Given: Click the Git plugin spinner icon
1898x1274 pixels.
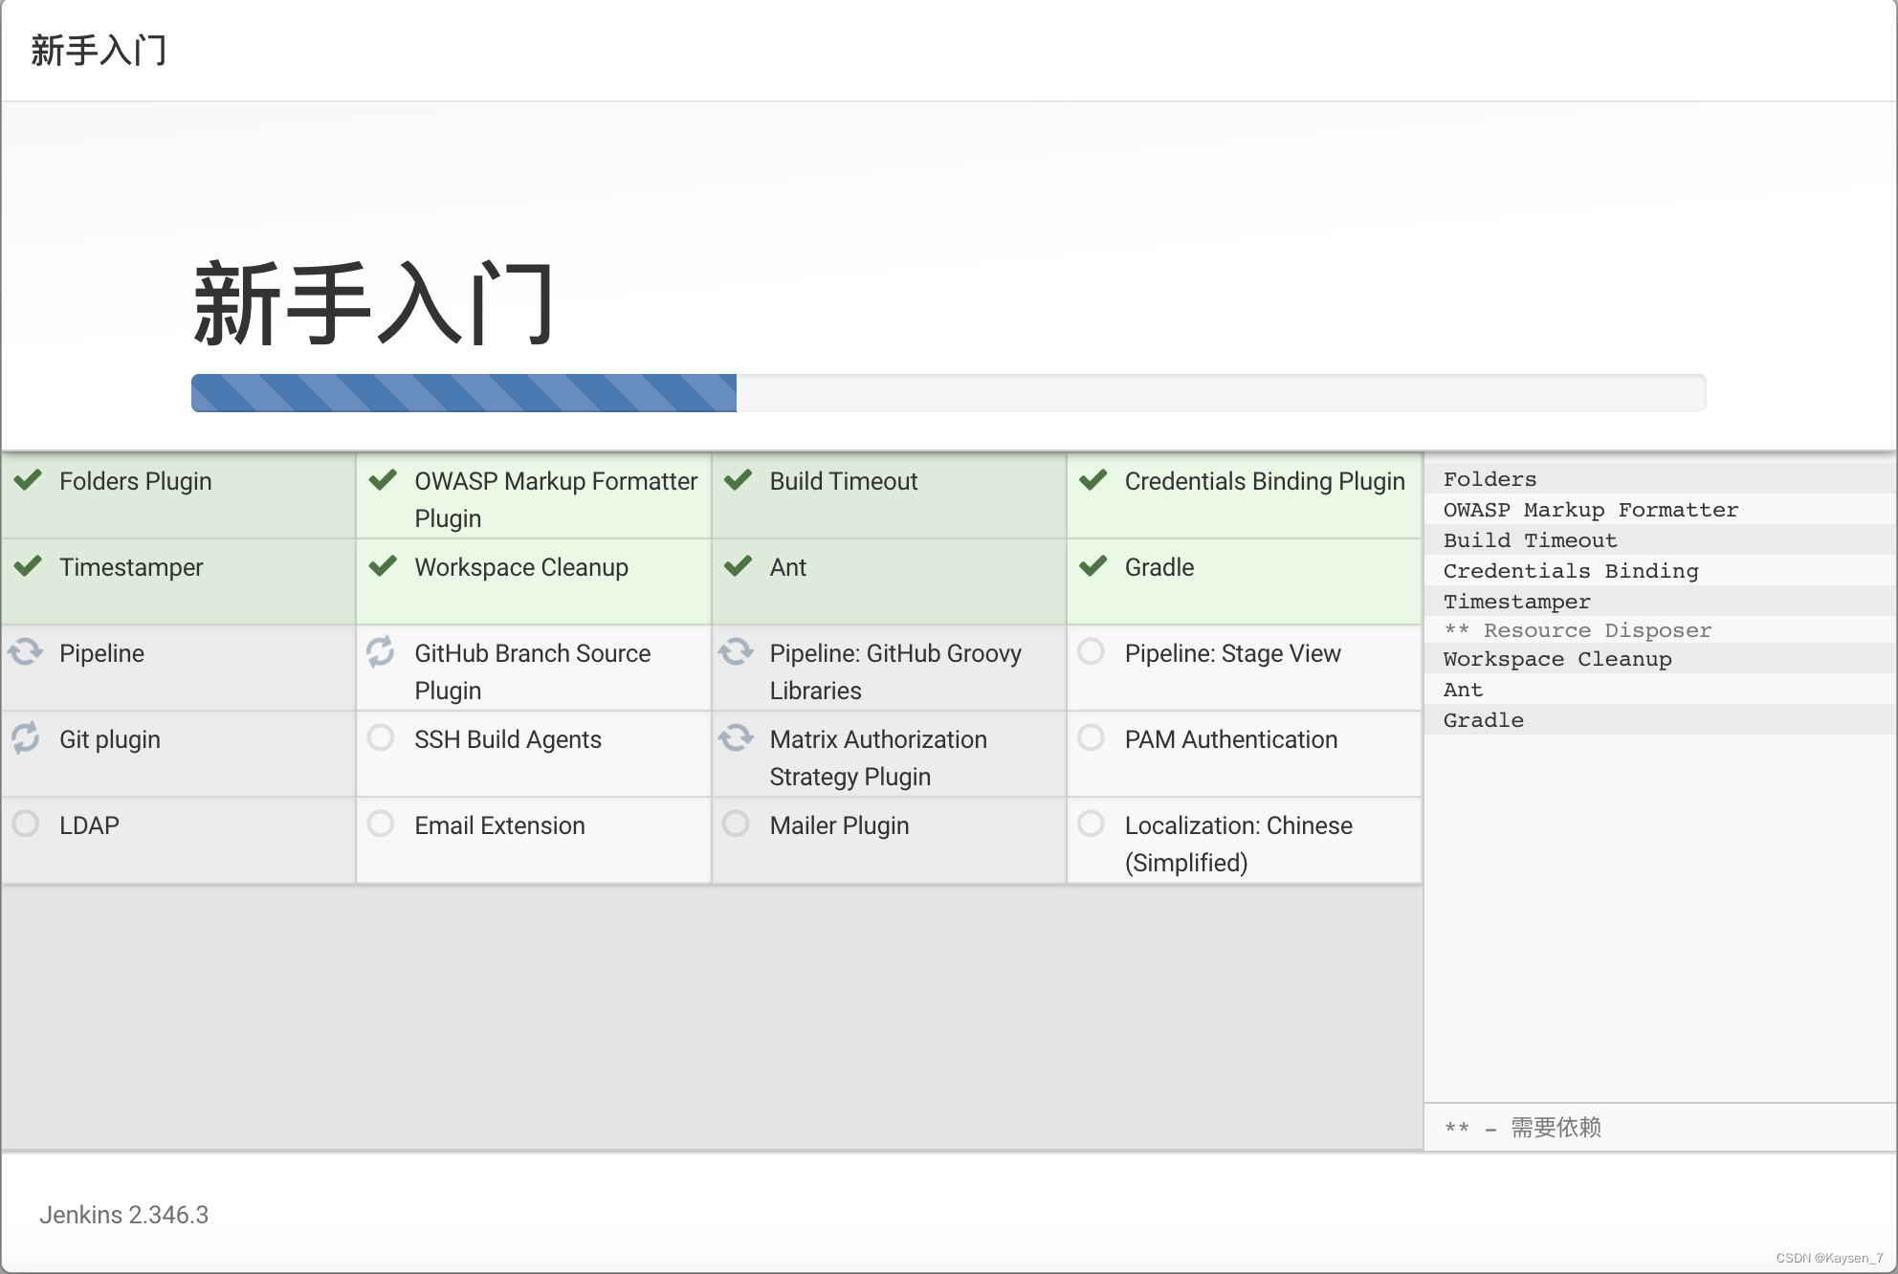Looking at the screenshot, I should point(26,737).
